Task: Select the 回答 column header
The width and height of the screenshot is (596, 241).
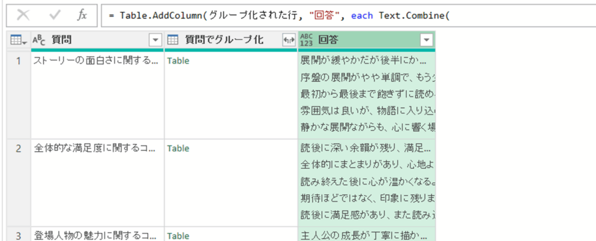Action: click(361, 40)
